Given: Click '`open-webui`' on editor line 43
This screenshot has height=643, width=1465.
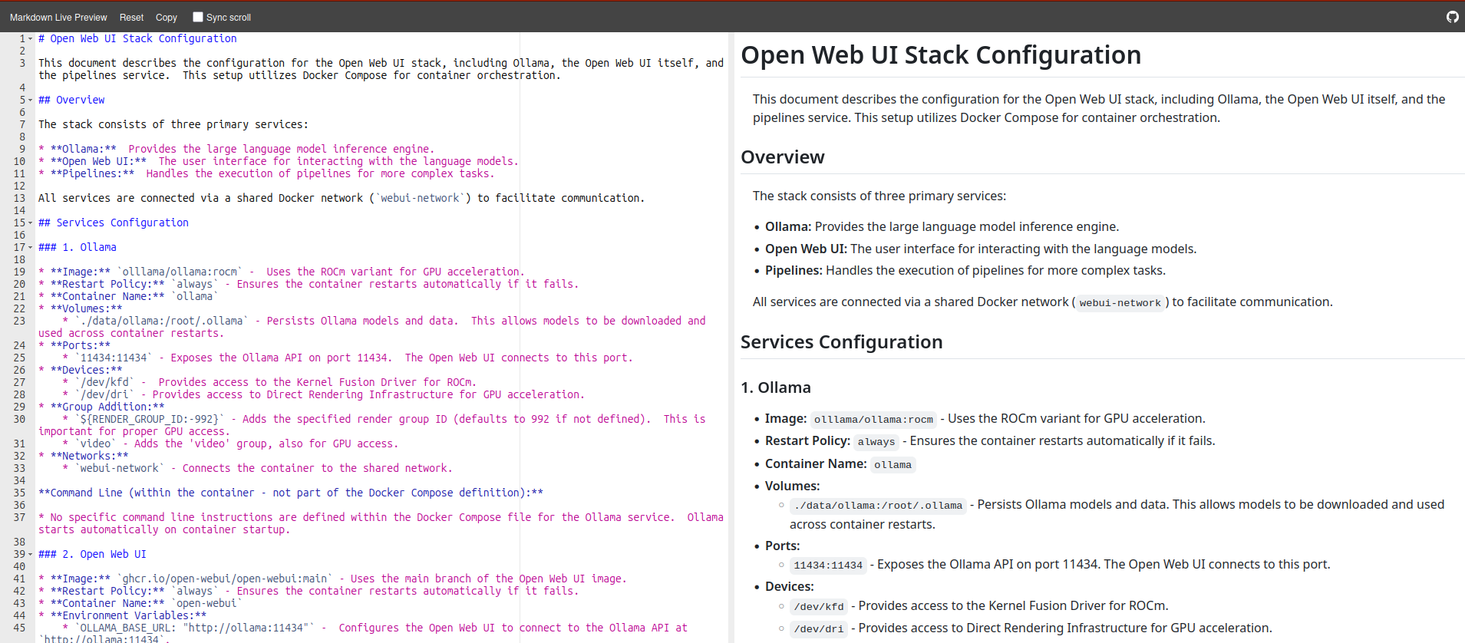Looking at the screenshot, I should 206,603.
